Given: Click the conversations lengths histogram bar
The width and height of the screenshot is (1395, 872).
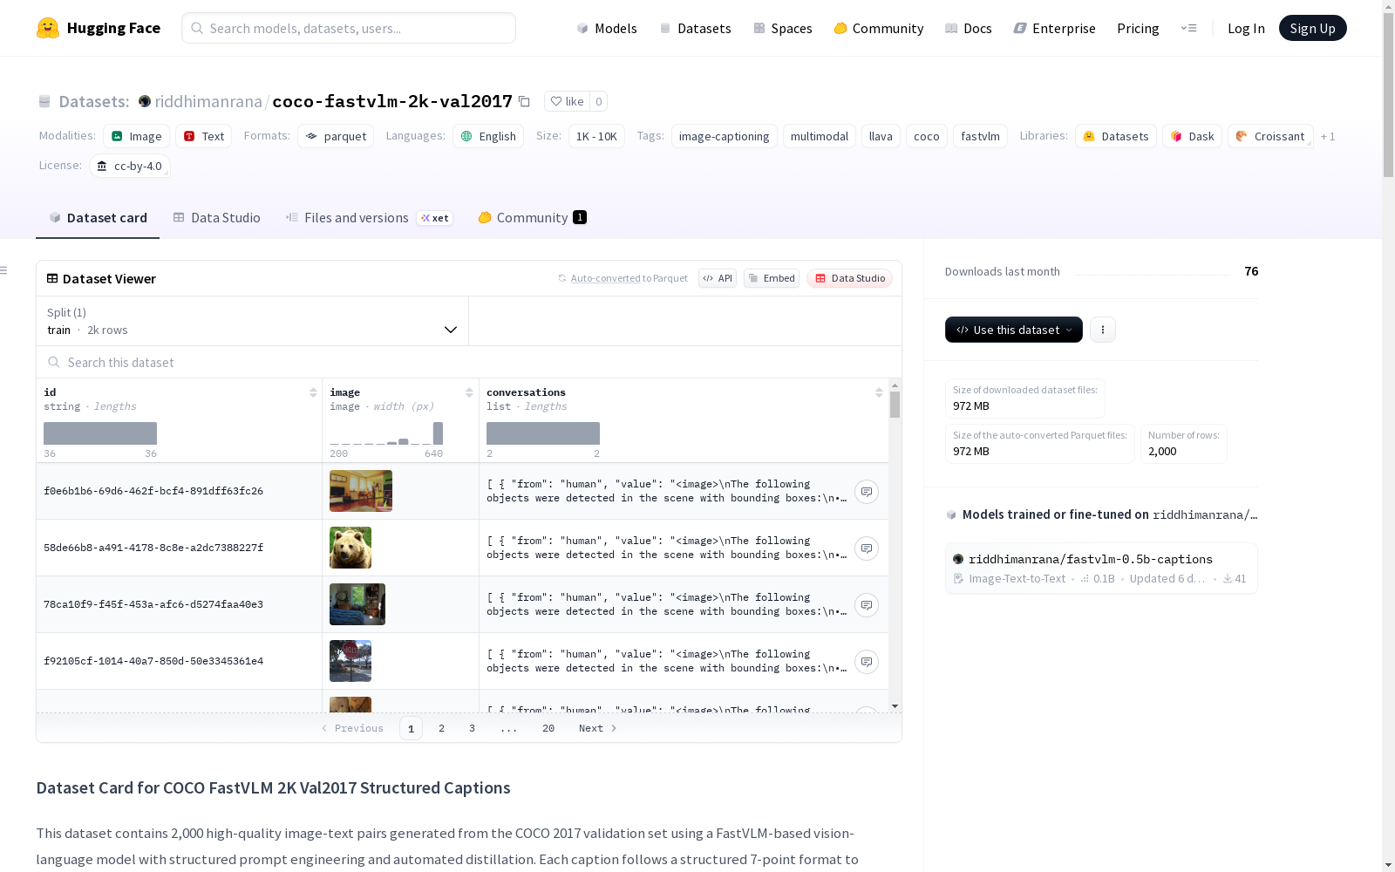Looking at the screenshot, I should point(543,433).
